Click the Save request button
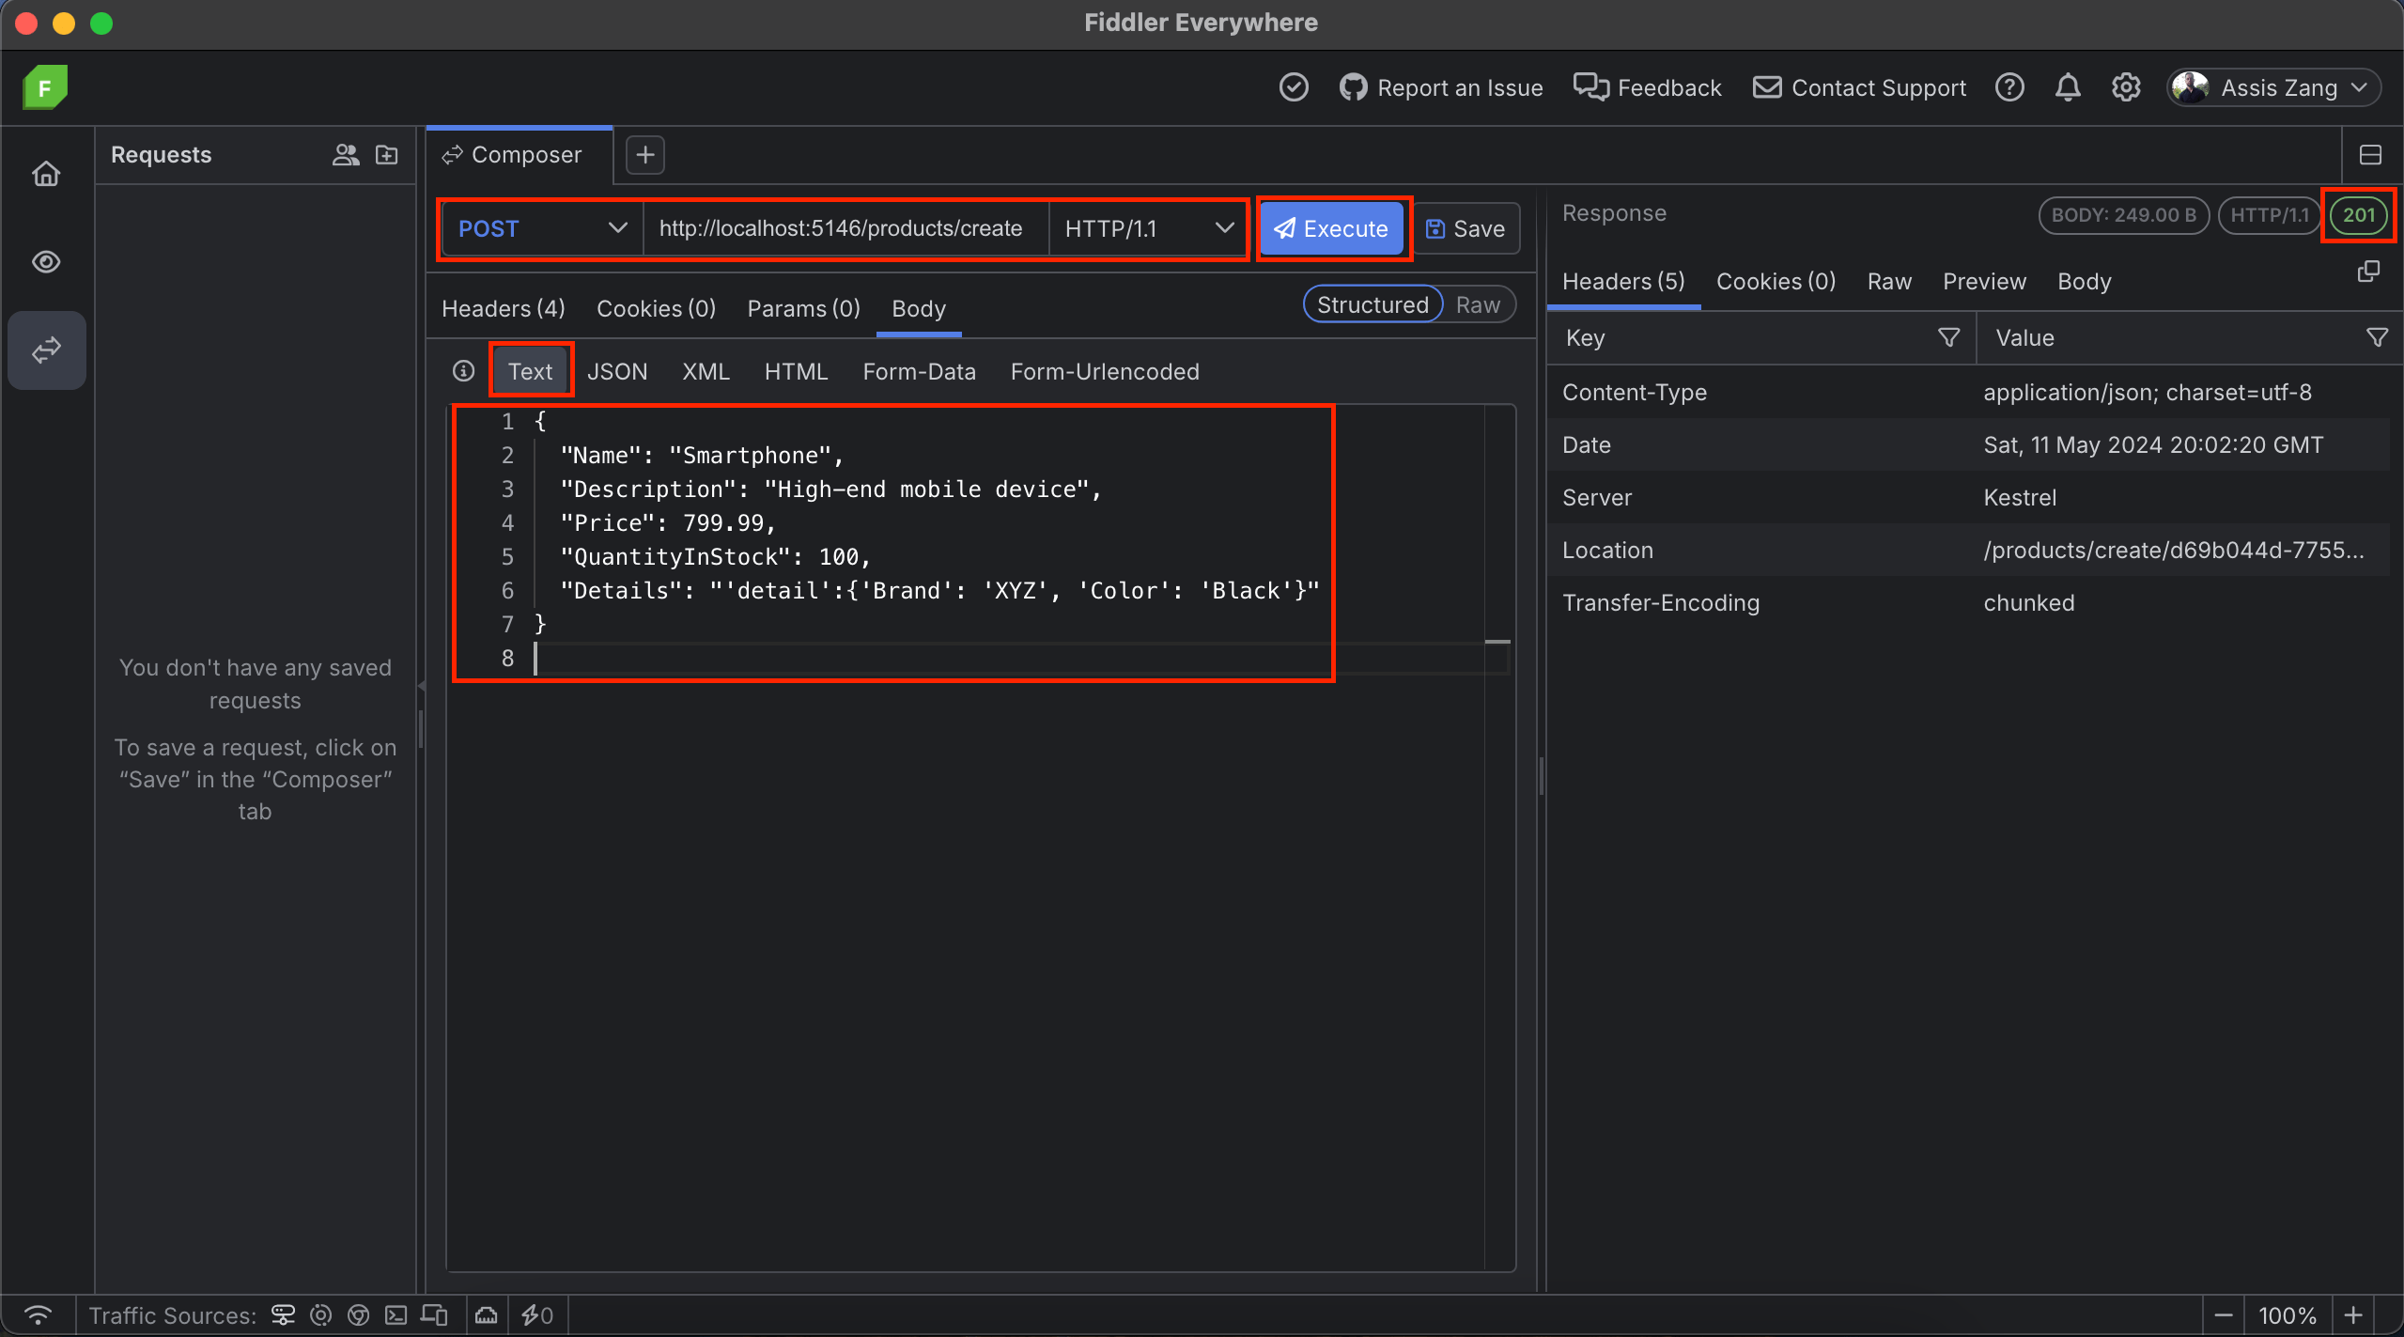The height and width of the screenshot is (1337, 2404). (1466, 228)
